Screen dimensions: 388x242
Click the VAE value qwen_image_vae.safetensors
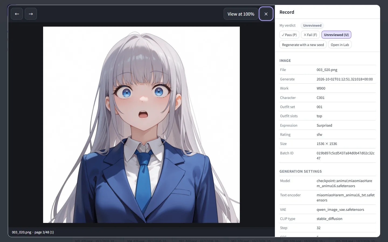340,209
